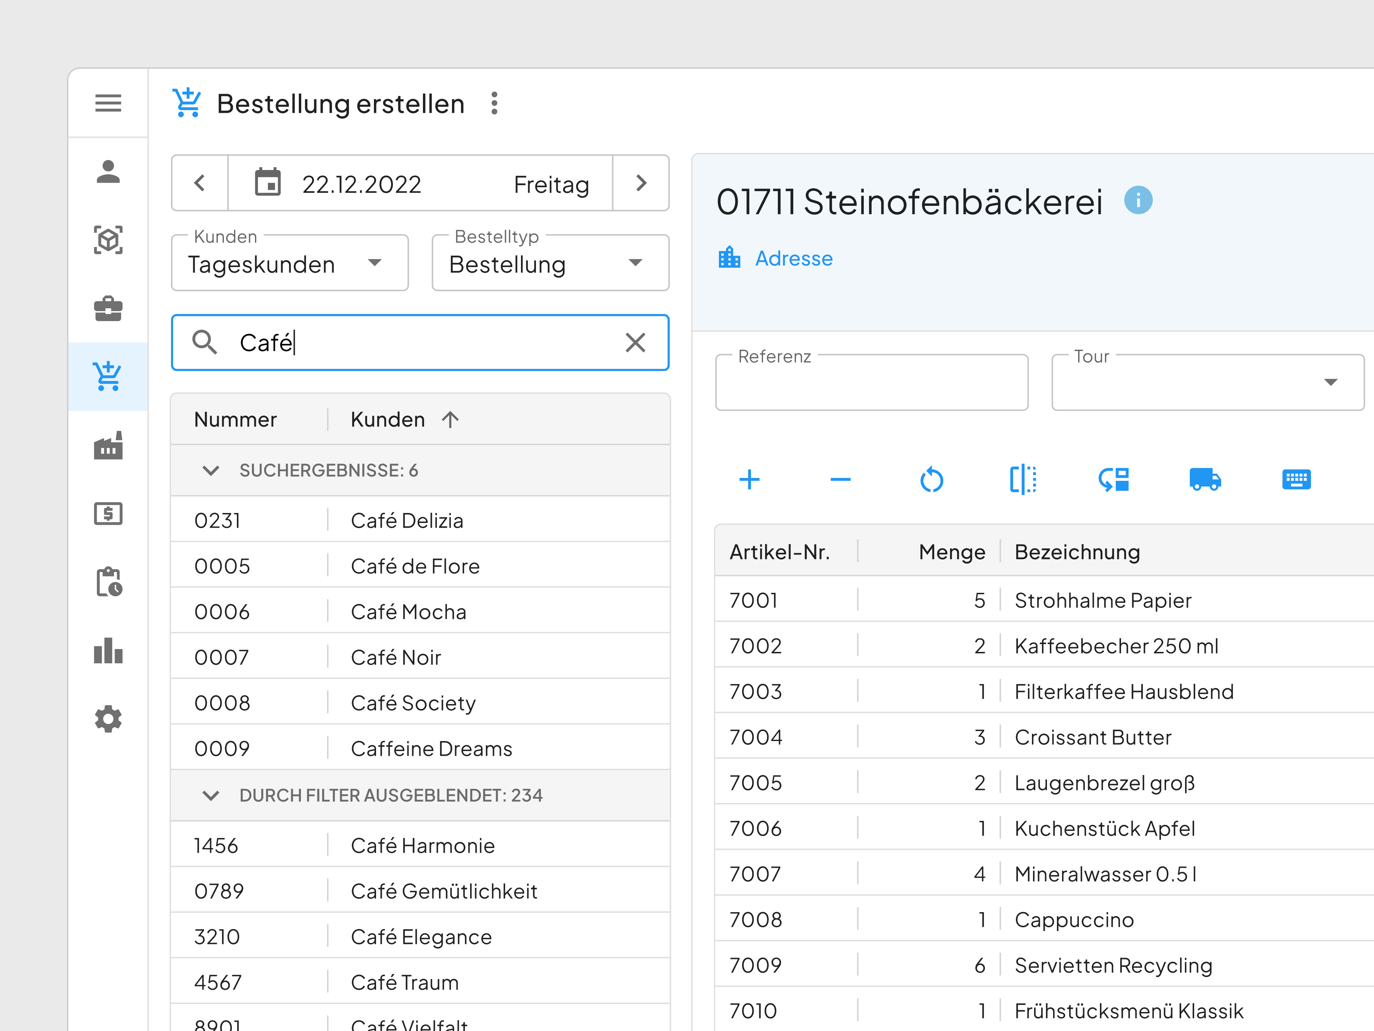Open the person (customers) sidebar icon
This screenshot has width=1374, height=1031.
(108, 171)
